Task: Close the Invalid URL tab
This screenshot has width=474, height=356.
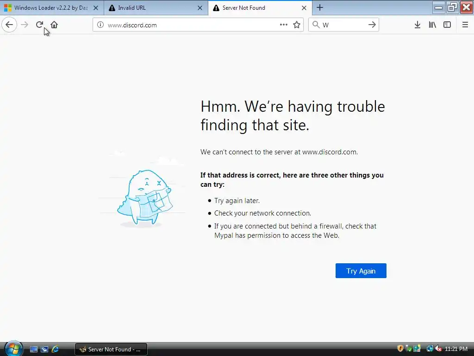Action: [200, 8]
